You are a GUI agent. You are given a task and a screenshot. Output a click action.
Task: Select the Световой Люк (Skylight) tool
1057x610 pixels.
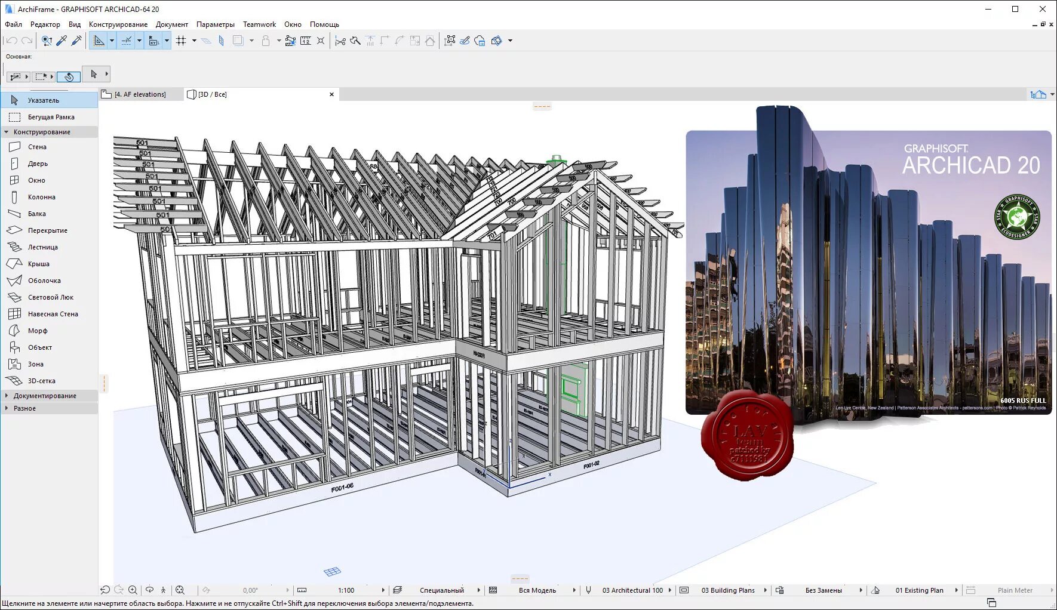49,297
